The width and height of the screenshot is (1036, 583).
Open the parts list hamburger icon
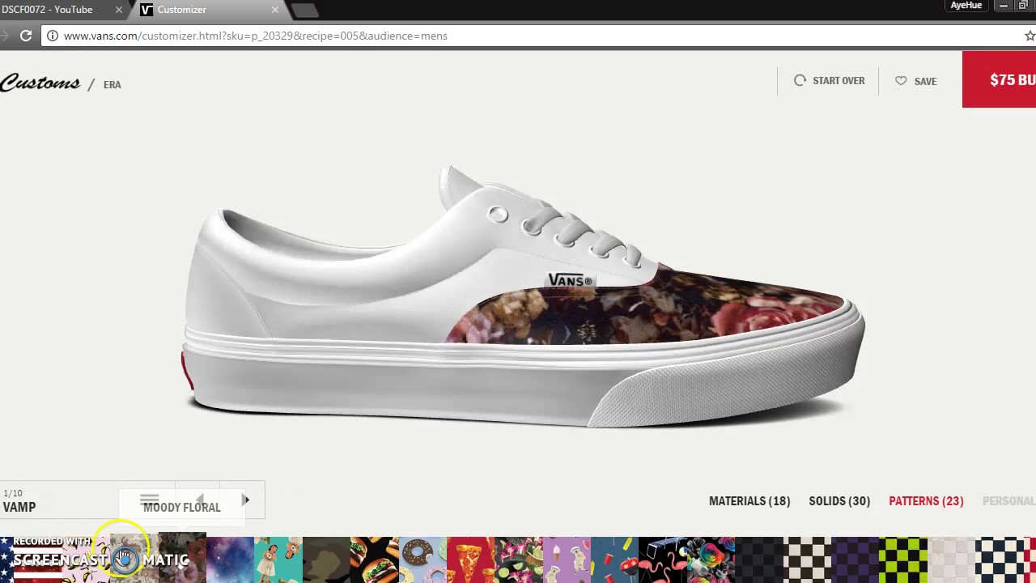coord(149,500)
